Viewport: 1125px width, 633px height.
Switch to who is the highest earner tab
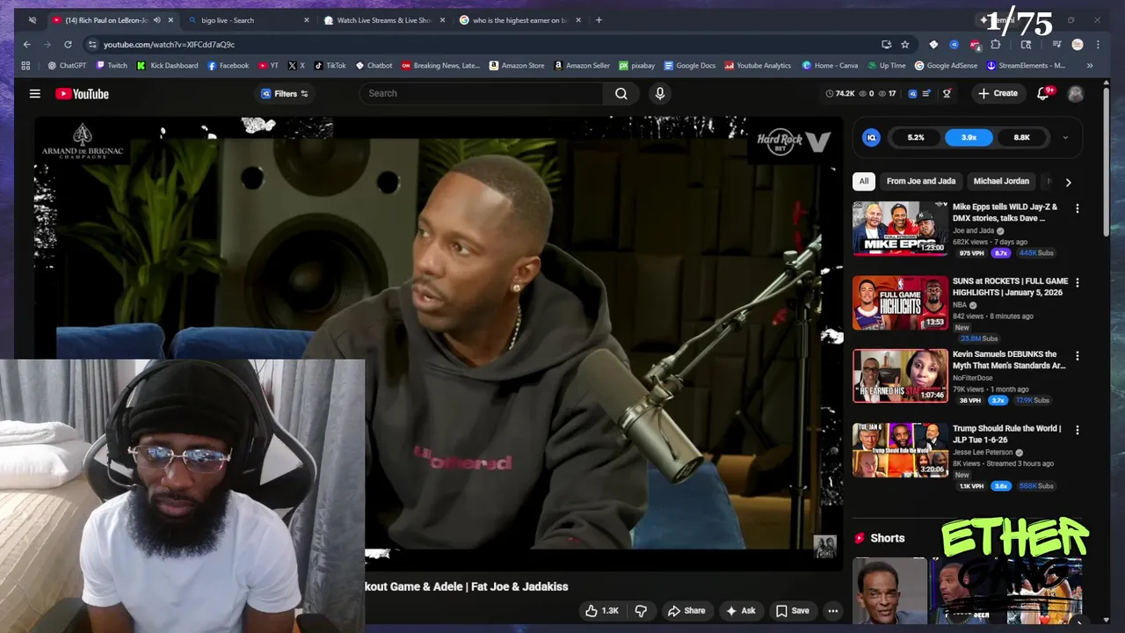click(520, 20)
